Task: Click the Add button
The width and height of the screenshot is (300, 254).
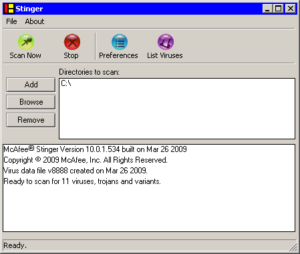Action: pos(31,85)
